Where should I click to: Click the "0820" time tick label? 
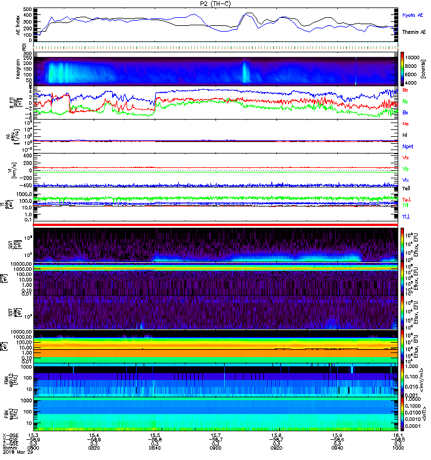pyautogui.click(x=94, y=448)
